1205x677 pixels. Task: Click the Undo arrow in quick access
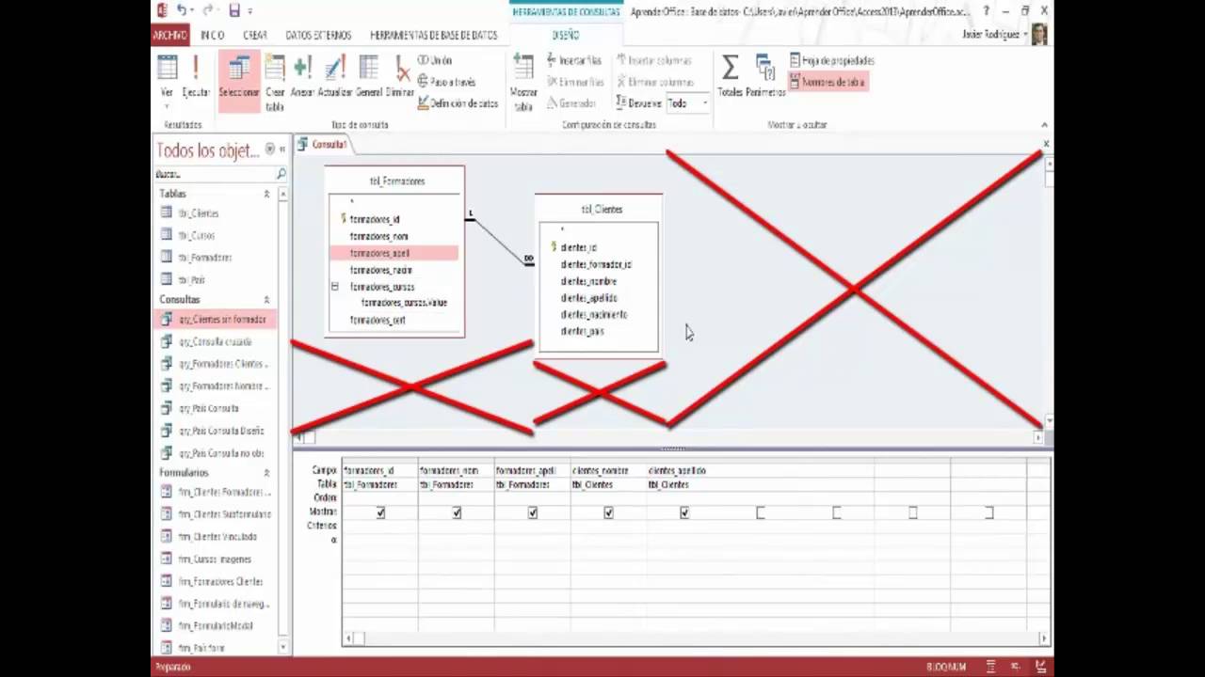[182, 10]
